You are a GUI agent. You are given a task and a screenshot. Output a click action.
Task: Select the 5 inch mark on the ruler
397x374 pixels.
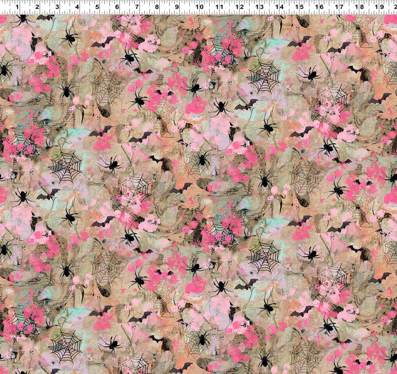(97, 7)
